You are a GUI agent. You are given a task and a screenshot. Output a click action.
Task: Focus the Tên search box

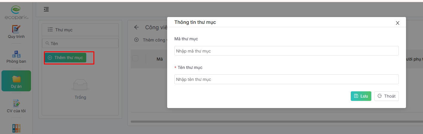click(80, 44)
